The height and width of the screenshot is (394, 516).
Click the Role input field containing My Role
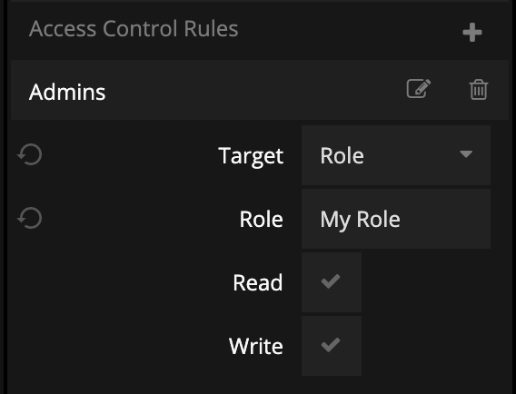point(396,219)
